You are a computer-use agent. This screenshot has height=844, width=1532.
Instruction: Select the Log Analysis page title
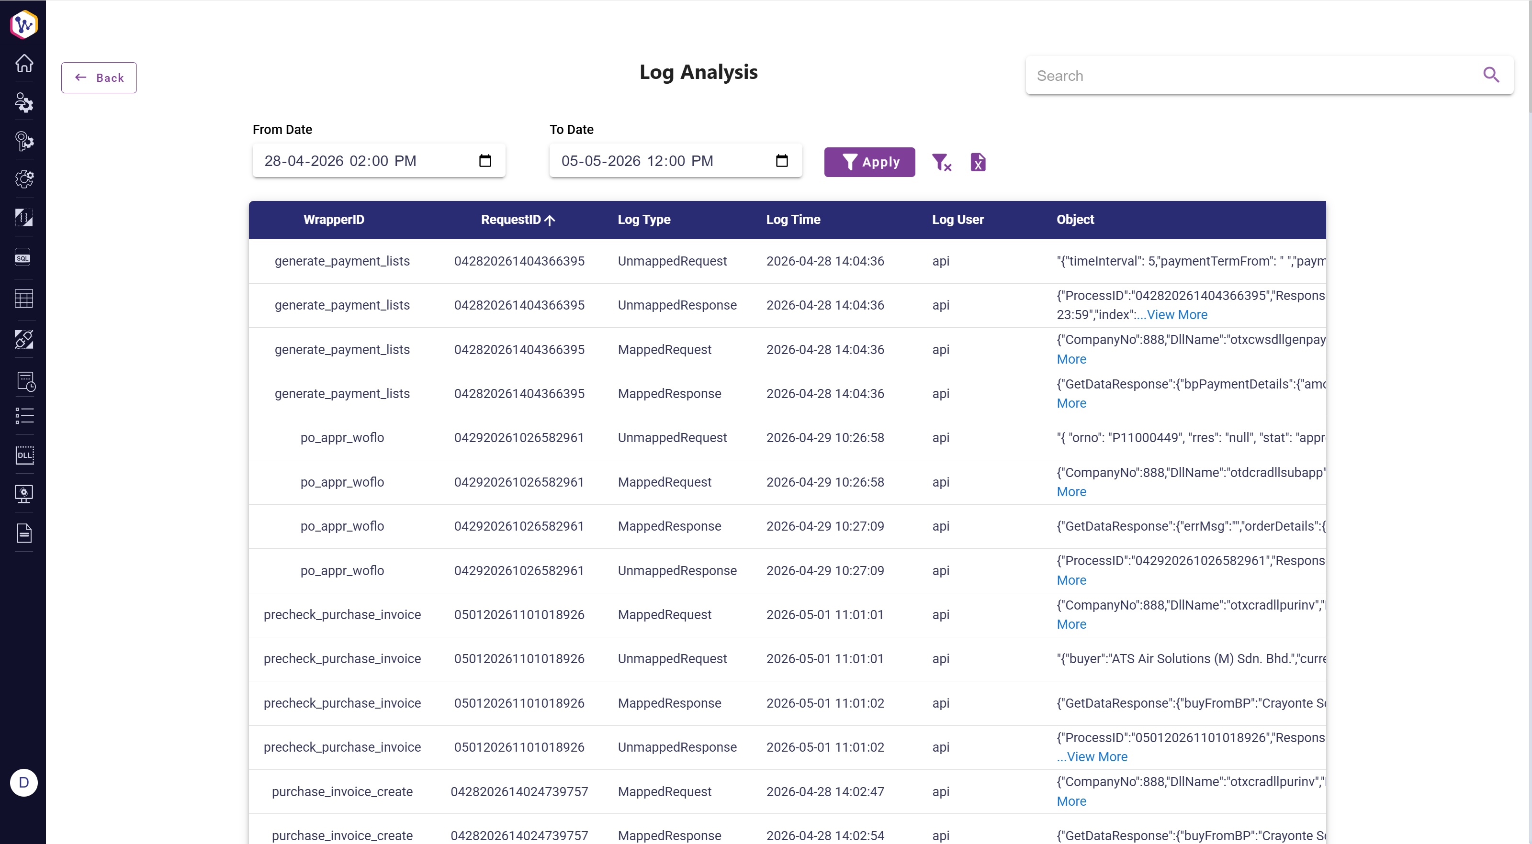coord(698,72)
